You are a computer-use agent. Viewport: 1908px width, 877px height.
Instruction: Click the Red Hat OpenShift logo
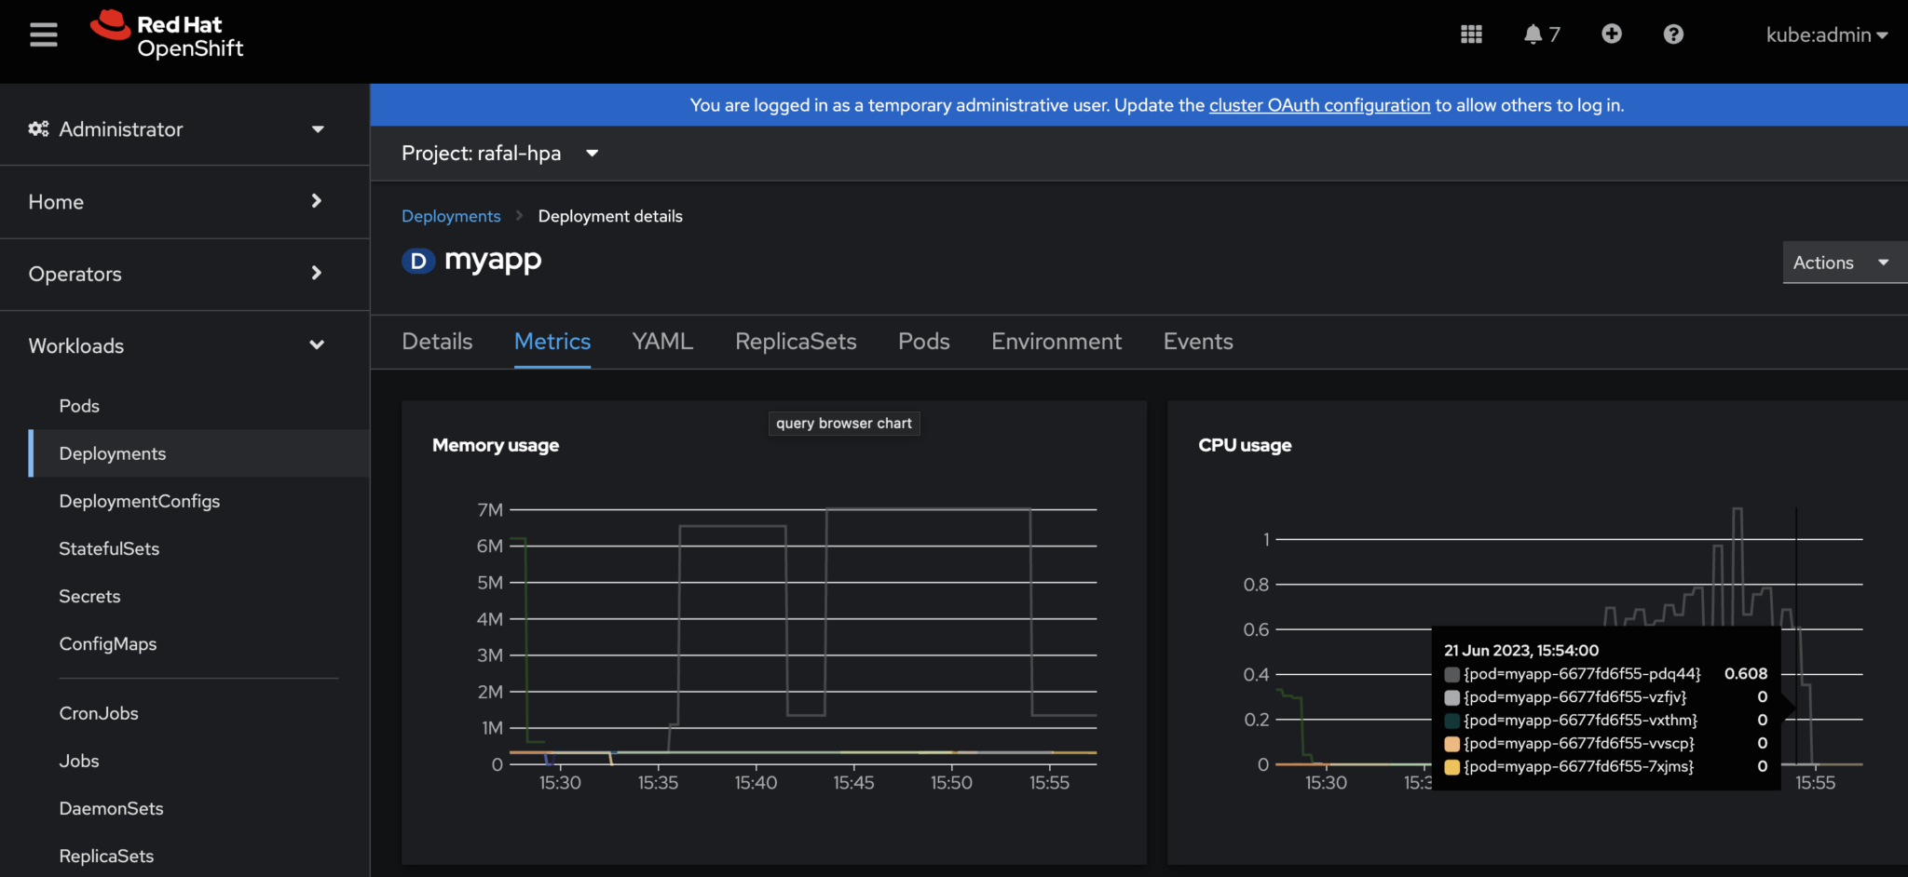(x=168, y=35)
